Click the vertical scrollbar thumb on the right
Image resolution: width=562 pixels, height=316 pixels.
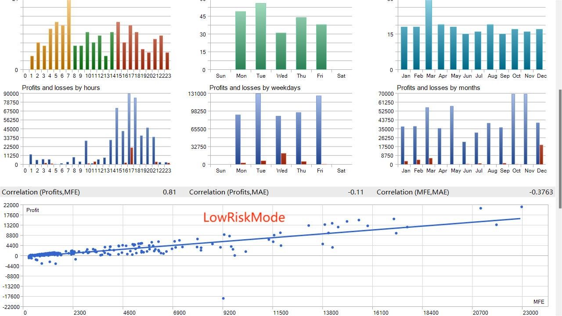coord(560,149)
